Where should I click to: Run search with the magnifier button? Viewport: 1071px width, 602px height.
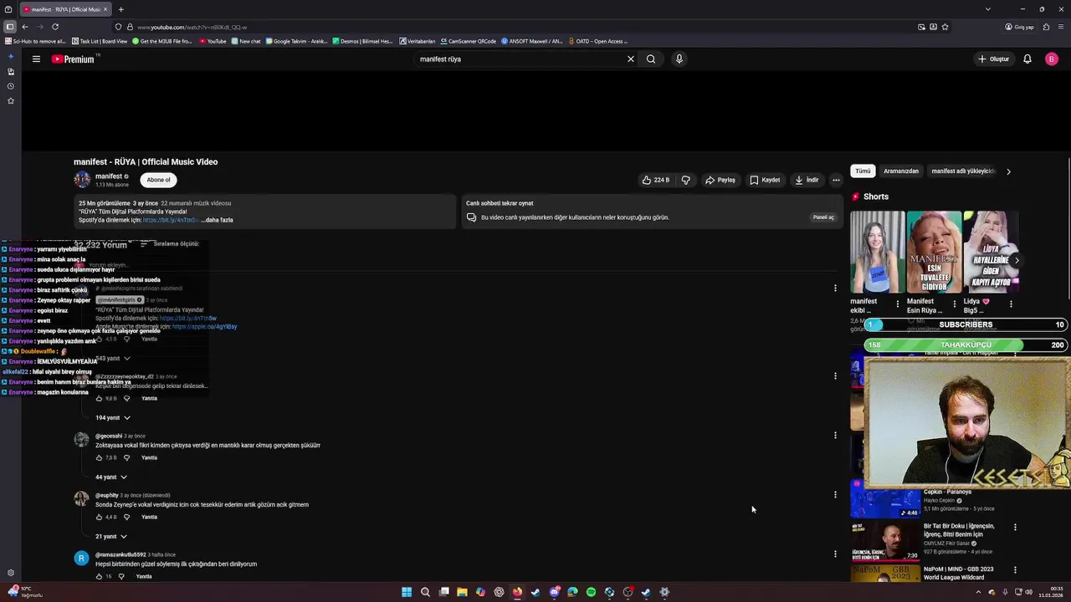(x=651, y=59)
